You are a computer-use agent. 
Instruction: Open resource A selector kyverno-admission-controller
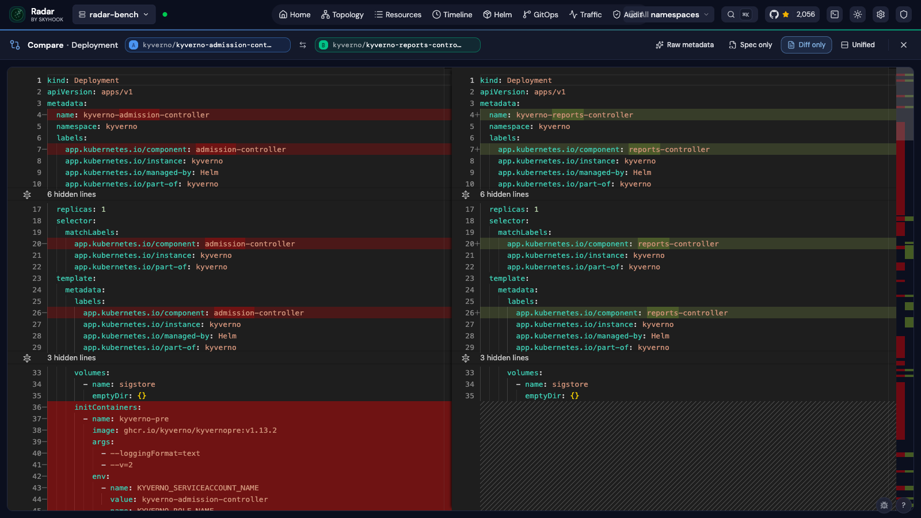(208, 45)
